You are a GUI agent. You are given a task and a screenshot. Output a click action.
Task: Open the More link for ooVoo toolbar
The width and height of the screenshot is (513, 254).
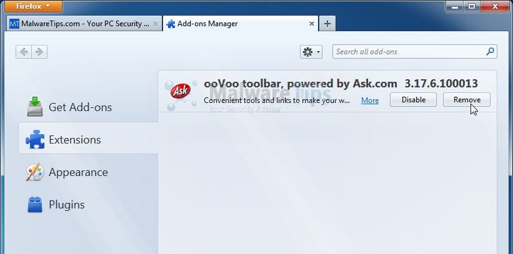coord(370,100)
